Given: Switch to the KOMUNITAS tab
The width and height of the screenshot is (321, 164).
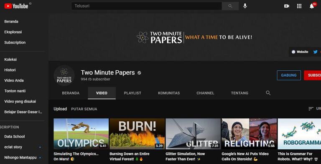Looking at the screenshot, I should 169,93.
